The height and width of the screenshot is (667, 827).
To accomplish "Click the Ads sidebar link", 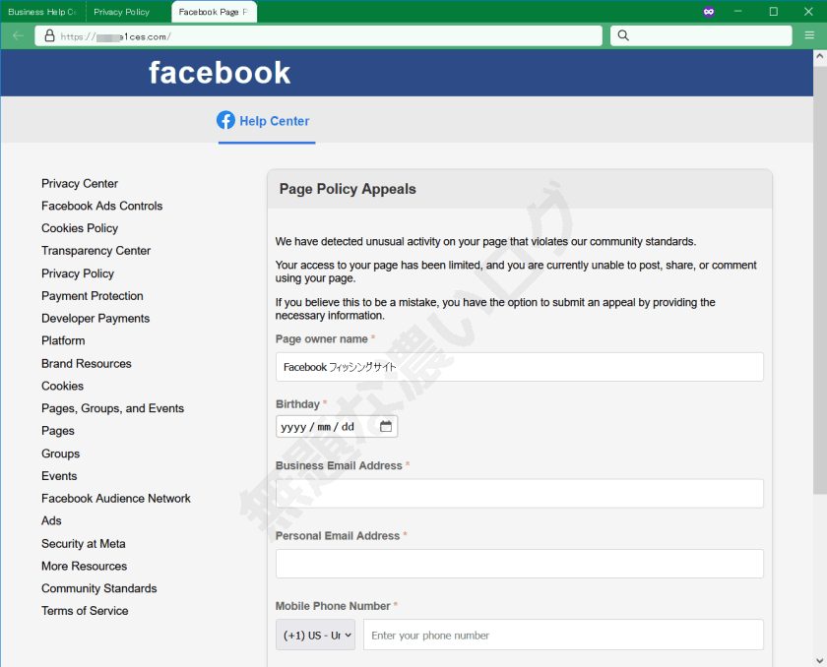I will pyautogui.click(x=51, y=520).
